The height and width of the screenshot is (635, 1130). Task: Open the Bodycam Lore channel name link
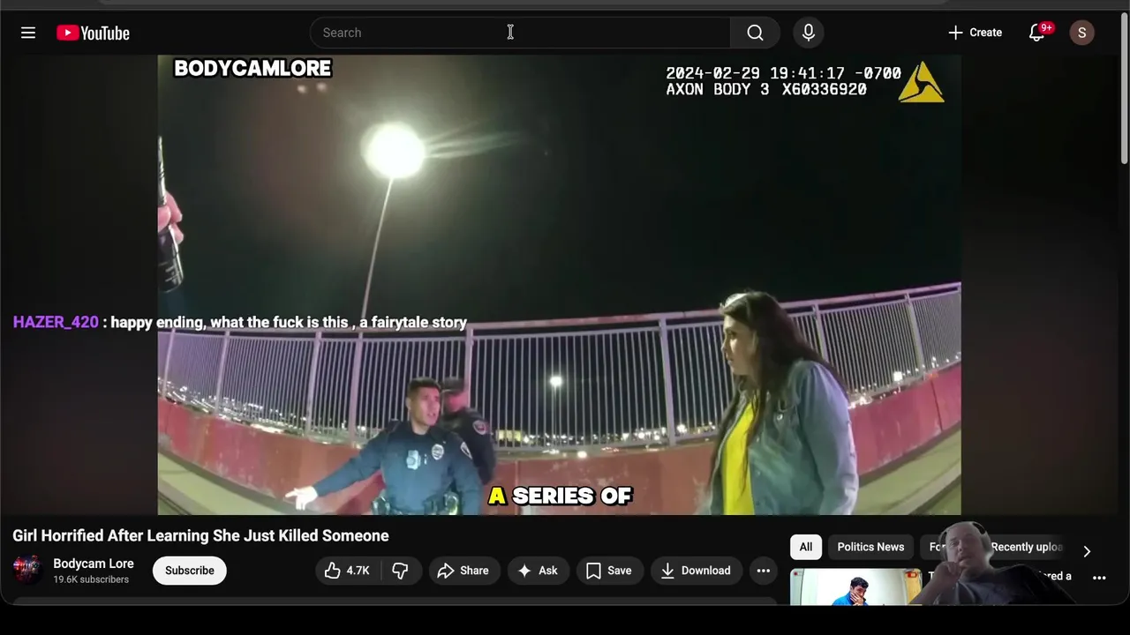[x=94, y=564]
